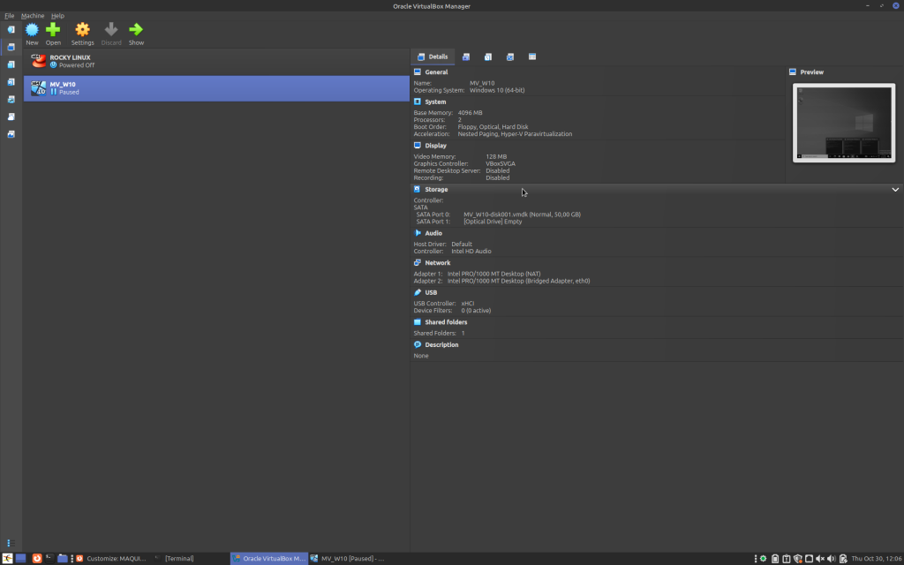The image size is (904, 565).
Task: Click the Shared folders section header
Action: [446, 322]
